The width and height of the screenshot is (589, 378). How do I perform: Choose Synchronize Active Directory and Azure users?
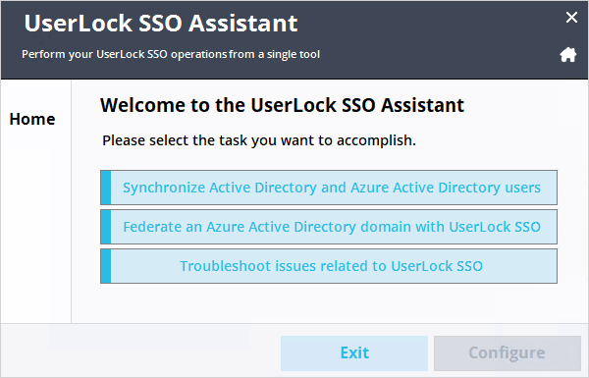[x=329, y=188]
